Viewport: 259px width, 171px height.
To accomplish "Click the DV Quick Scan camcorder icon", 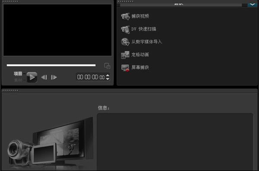I will point(125,29).
